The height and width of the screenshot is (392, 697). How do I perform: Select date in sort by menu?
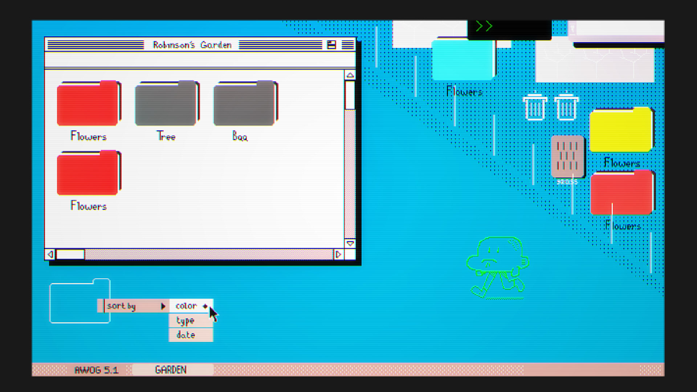point(186,335)
